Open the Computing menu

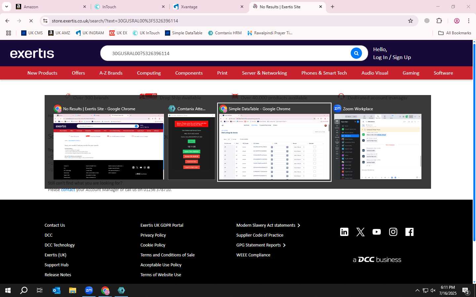point(149,73)
